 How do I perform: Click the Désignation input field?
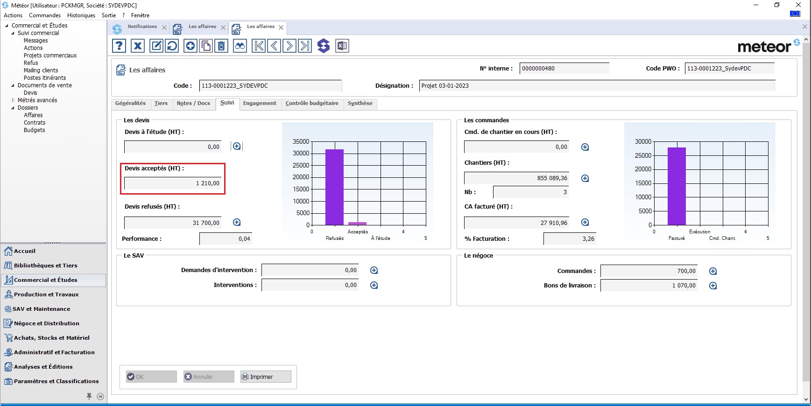coord(597,85)
